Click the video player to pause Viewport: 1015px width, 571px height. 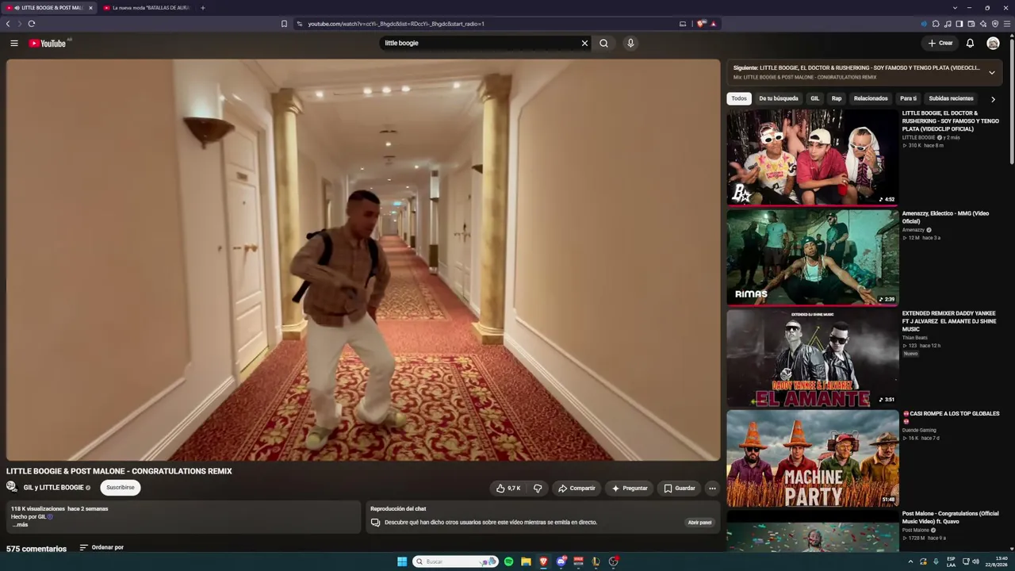coord(363,260)
